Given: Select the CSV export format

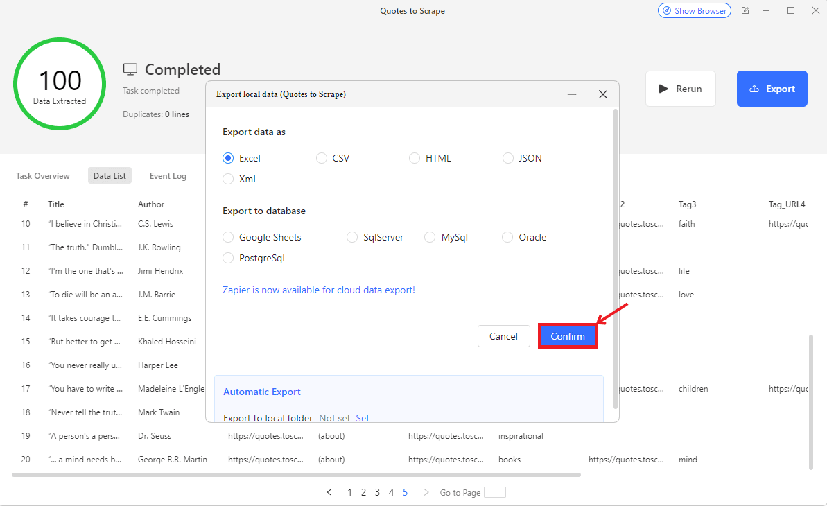Looking at the screenshot, I should pyautogui.click(x=322, y=158).
